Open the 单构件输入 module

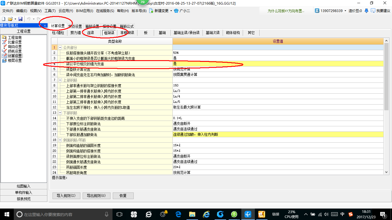pyautogui.click(x=24, y=192)
